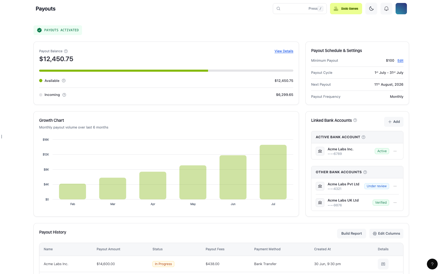The image size is (442, 274).
Task: Click the Verified status badge
Action: pos(381,203)
